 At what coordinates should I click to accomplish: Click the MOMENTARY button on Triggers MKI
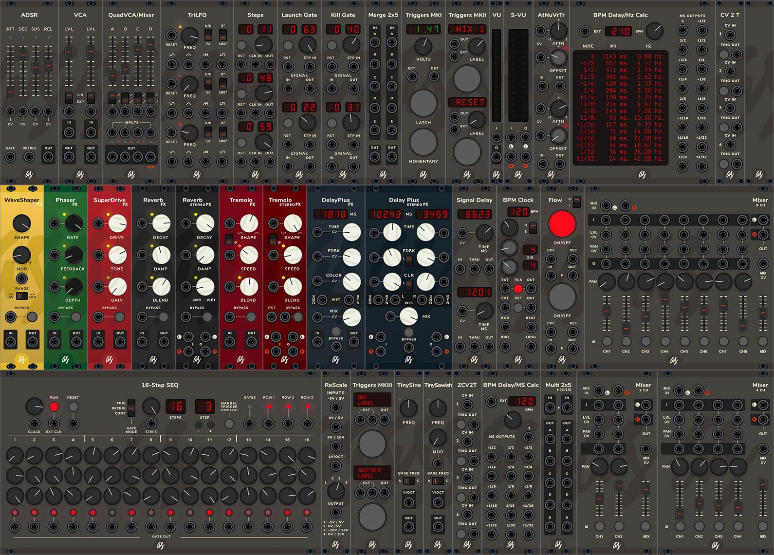424,142
